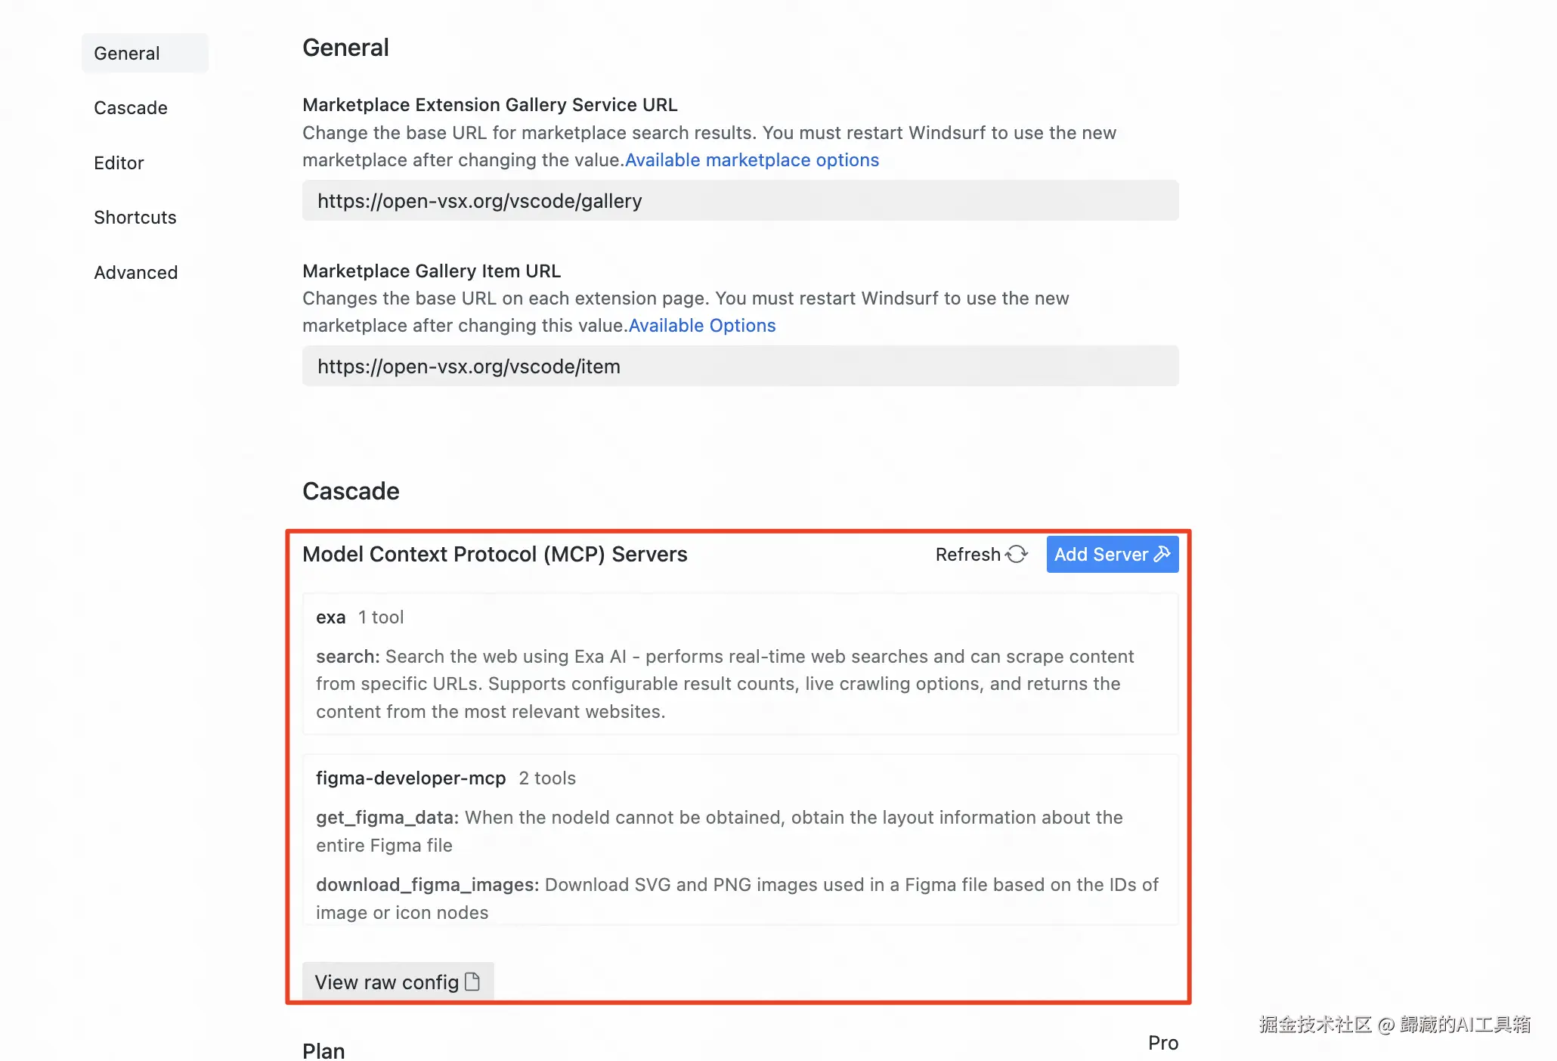The width and height of the screenshot is (1557, 1061).
Task: Click the "2 tools" count label
Action: coord(547,778)
